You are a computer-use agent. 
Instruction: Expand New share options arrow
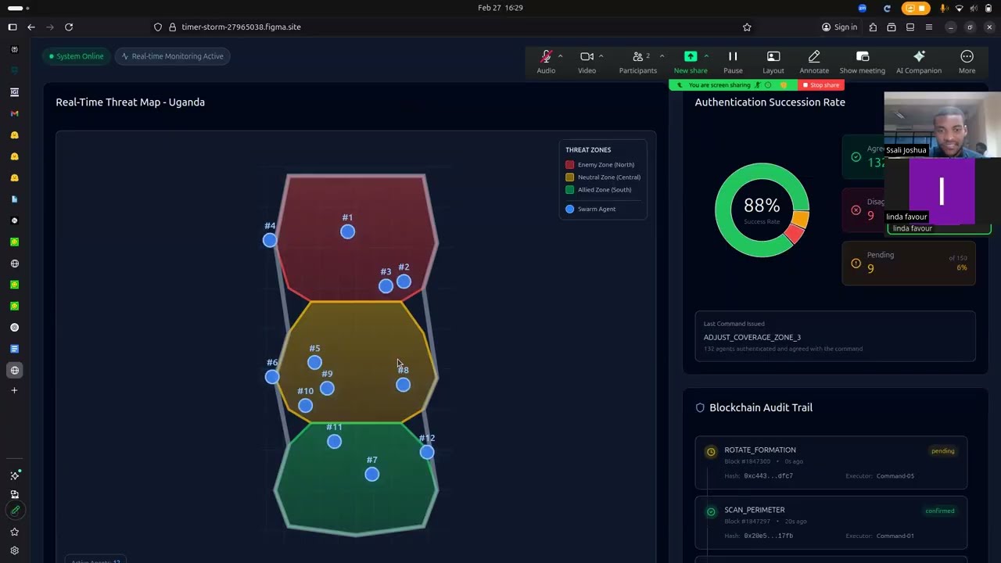pos(706,56)
